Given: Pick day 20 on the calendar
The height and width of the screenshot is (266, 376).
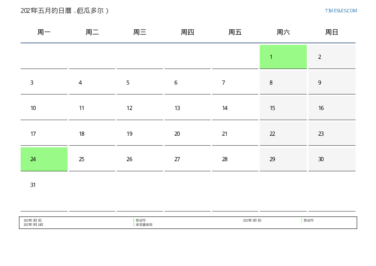Looking at the screenshot, I should pyautogui.click(x=188, y=134).
